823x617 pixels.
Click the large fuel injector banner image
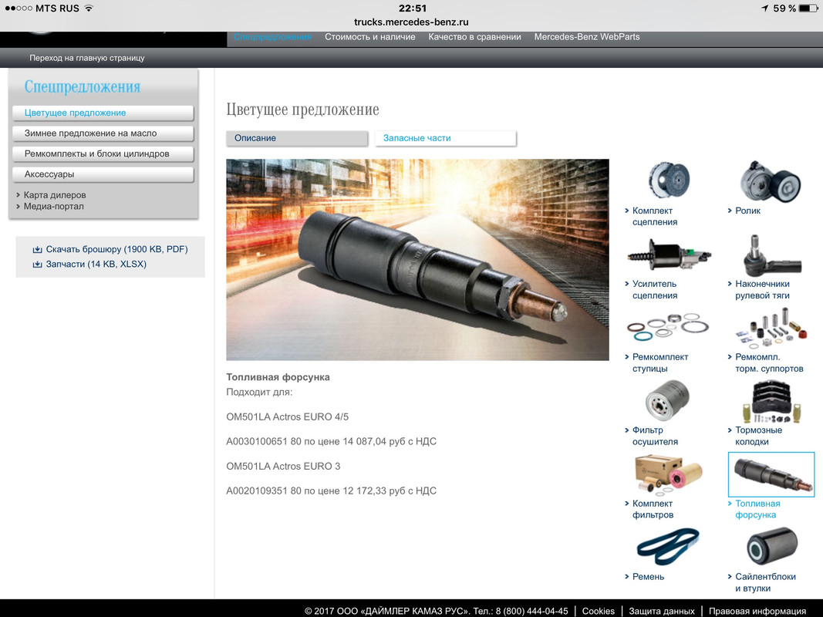pos(418,260)
